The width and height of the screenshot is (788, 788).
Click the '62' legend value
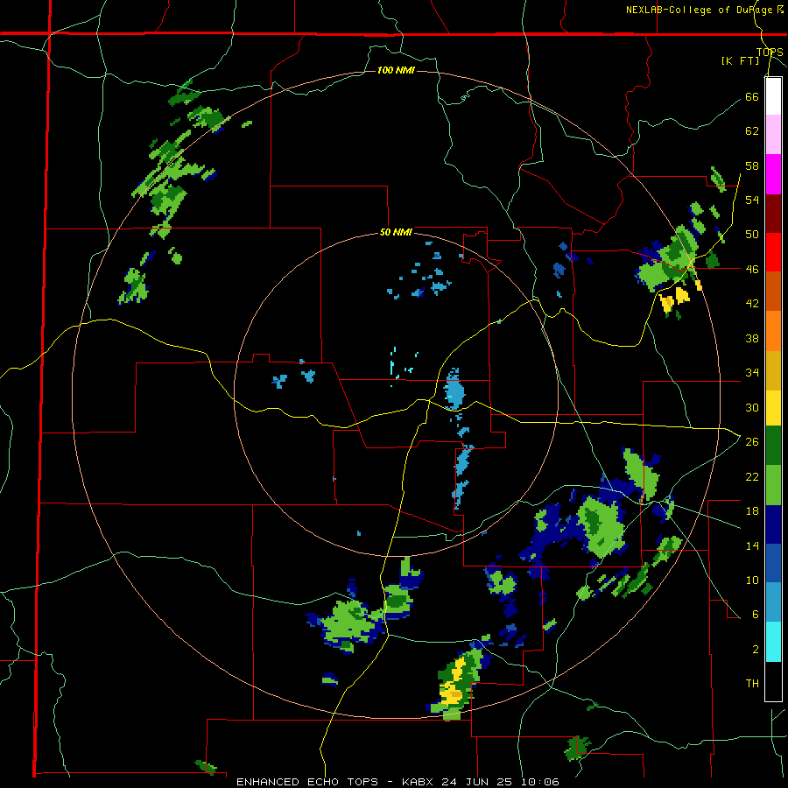[x=752, y=131]
